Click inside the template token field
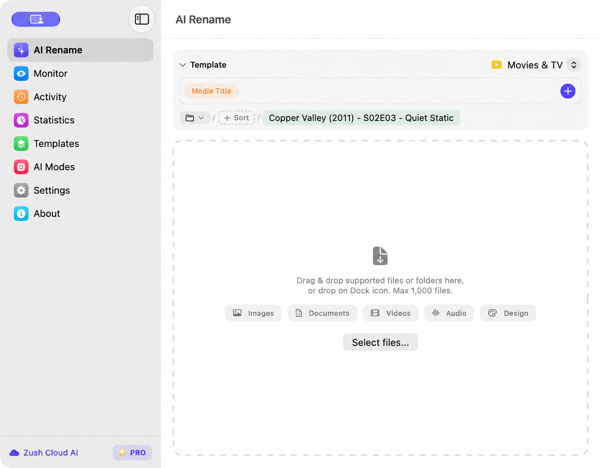The height and width of the screenshot is (468, 600). point(380,91)
